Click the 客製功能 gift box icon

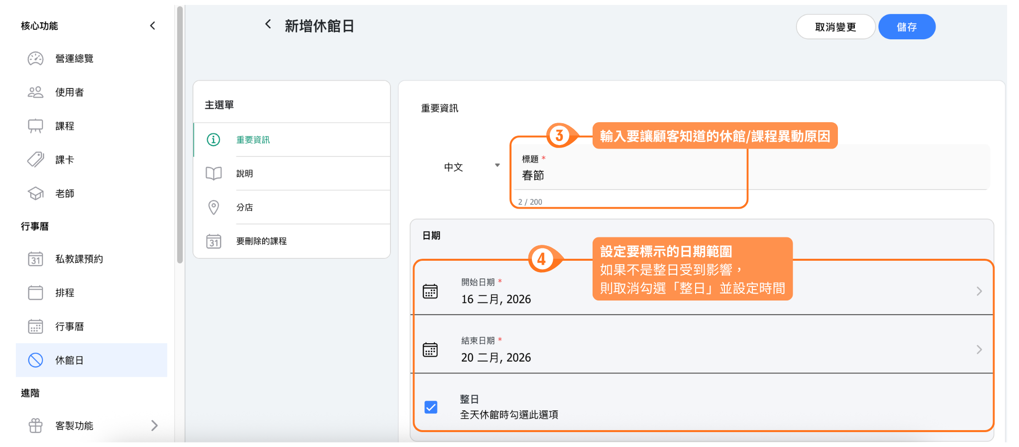pos(35,426)
